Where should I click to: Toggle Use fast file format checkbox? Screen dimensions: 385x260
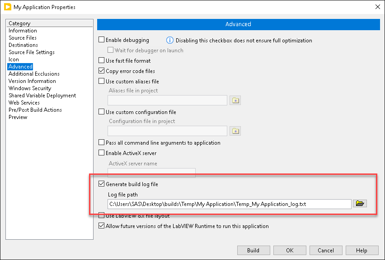click(x=101, y=60)
